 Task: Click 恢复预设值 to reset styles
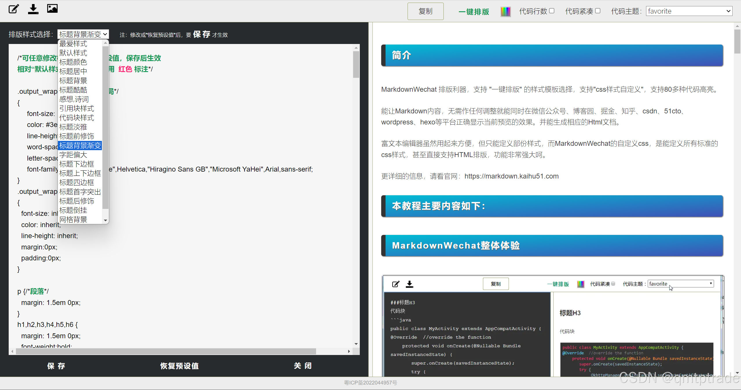[x=179, y=366]
